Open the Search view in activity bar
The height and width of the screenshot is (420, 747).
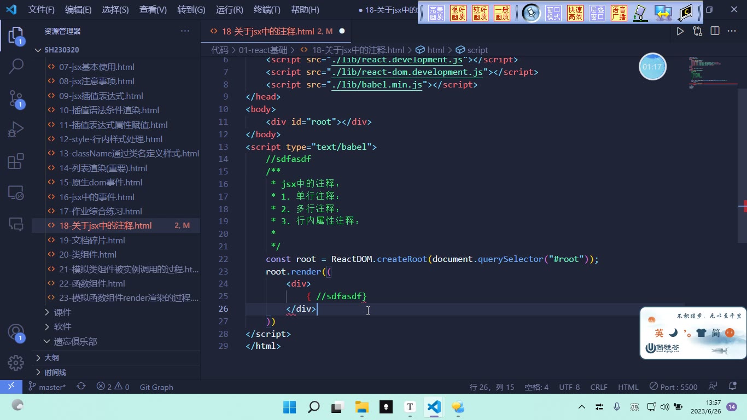(x=16, y=67)
